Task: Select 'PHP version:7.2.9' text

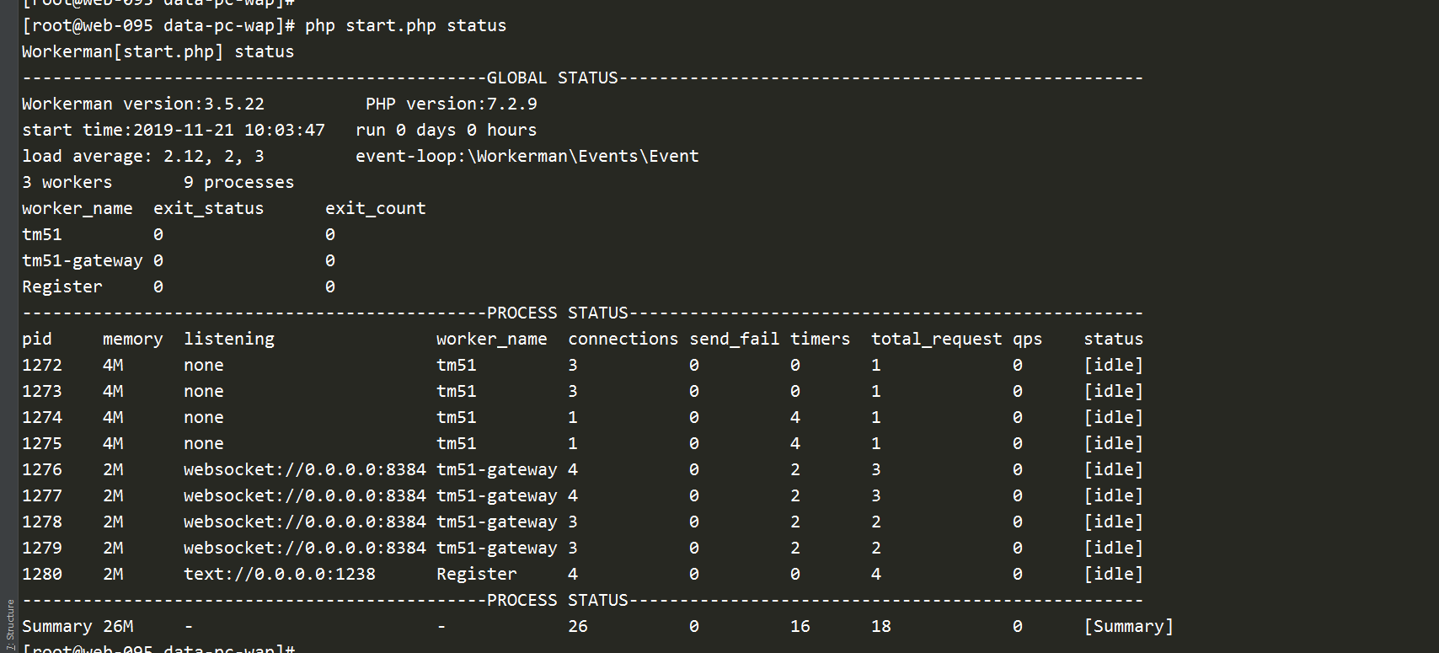Action: point(451,104)
